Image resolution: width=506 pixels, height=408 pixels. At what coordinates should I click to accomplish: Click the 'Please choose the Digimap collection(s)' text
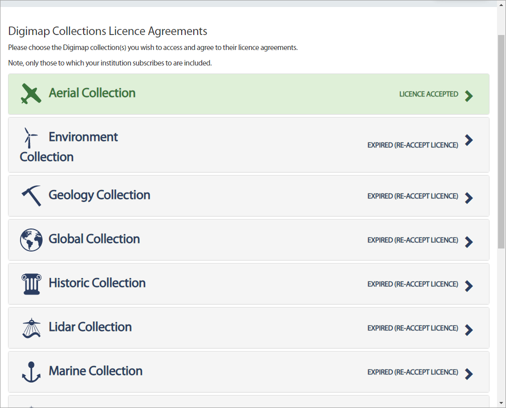point(153,47)
